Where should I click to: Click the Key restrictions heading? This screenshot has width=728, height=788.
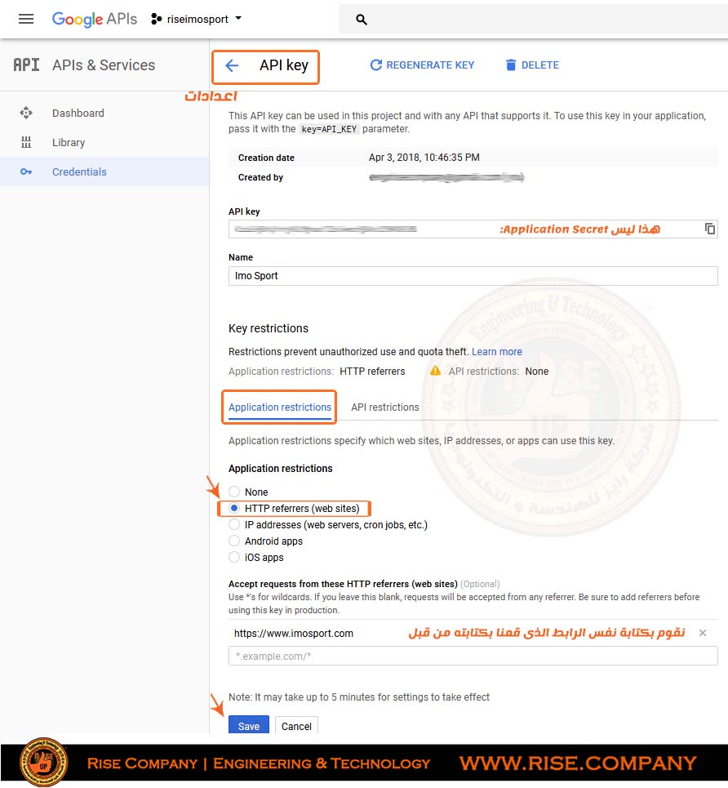click(x=269, y=328)
